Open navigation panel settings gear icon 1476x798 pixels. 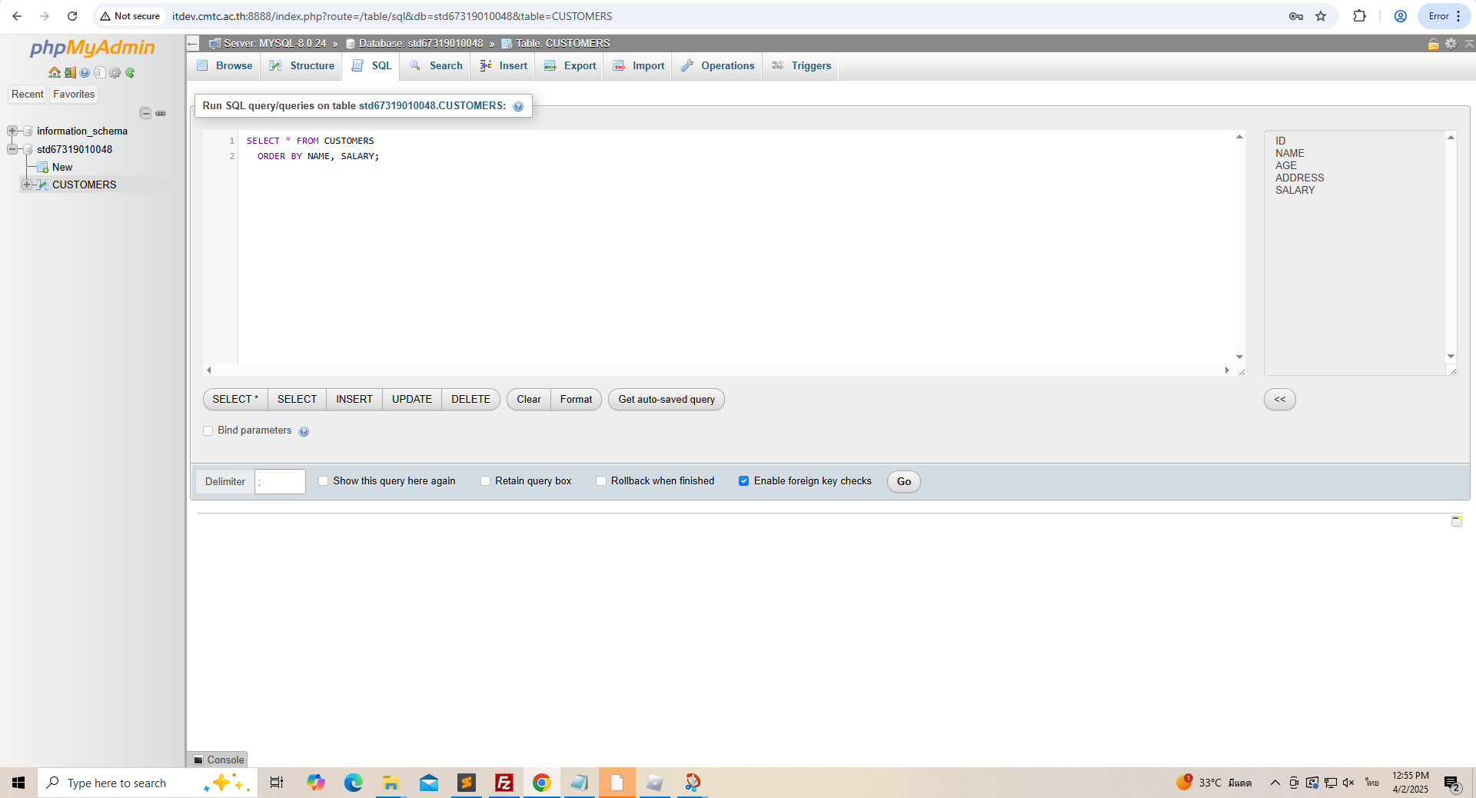[115, 72]
